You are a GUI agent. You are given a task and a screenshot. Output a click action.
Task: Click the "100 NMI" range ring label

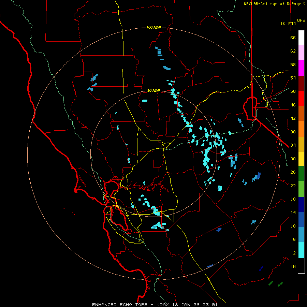click(153, 27)
